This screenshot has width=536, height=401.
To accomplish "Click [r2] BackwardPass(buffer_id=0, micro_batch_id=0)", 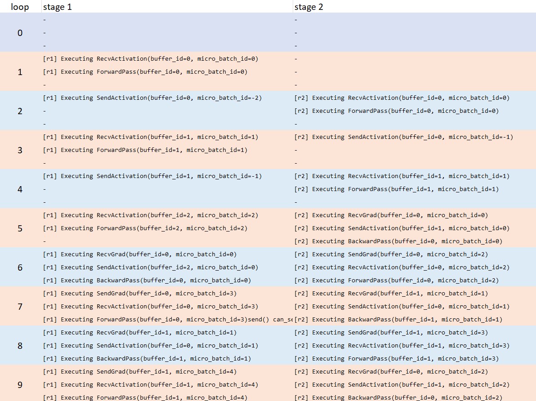I will (398, 241).
